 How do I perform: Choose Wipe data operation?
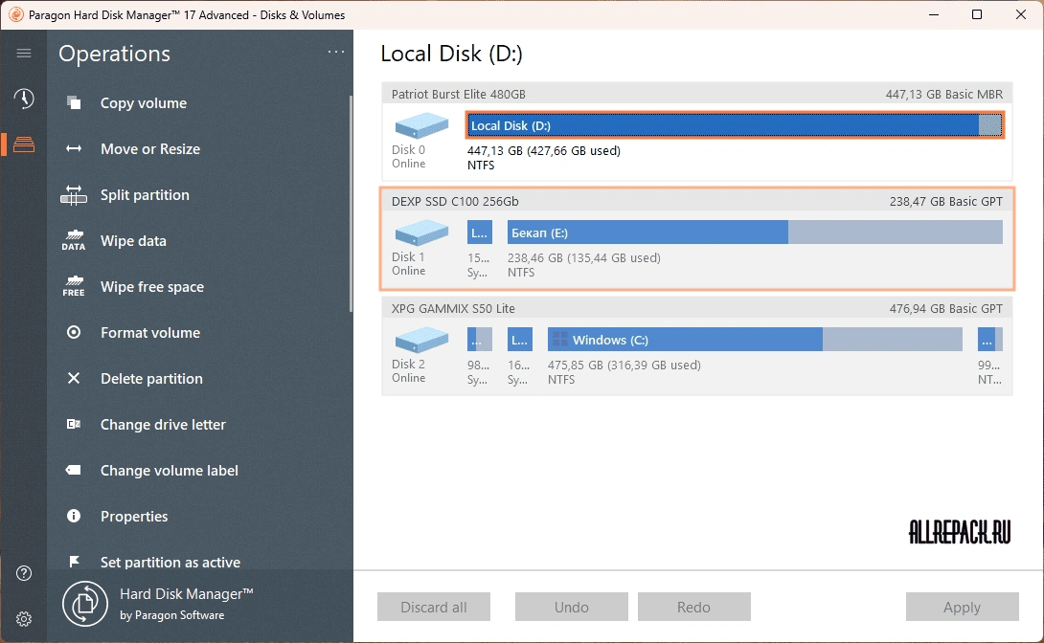tap(133, 241)
